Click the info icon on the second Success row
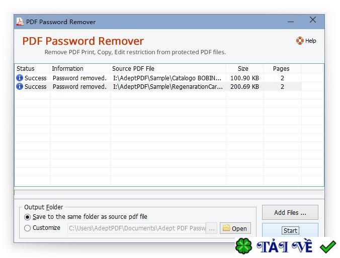Image resolution: width=340 pixels, height=258 pixels. click(20, 86)
